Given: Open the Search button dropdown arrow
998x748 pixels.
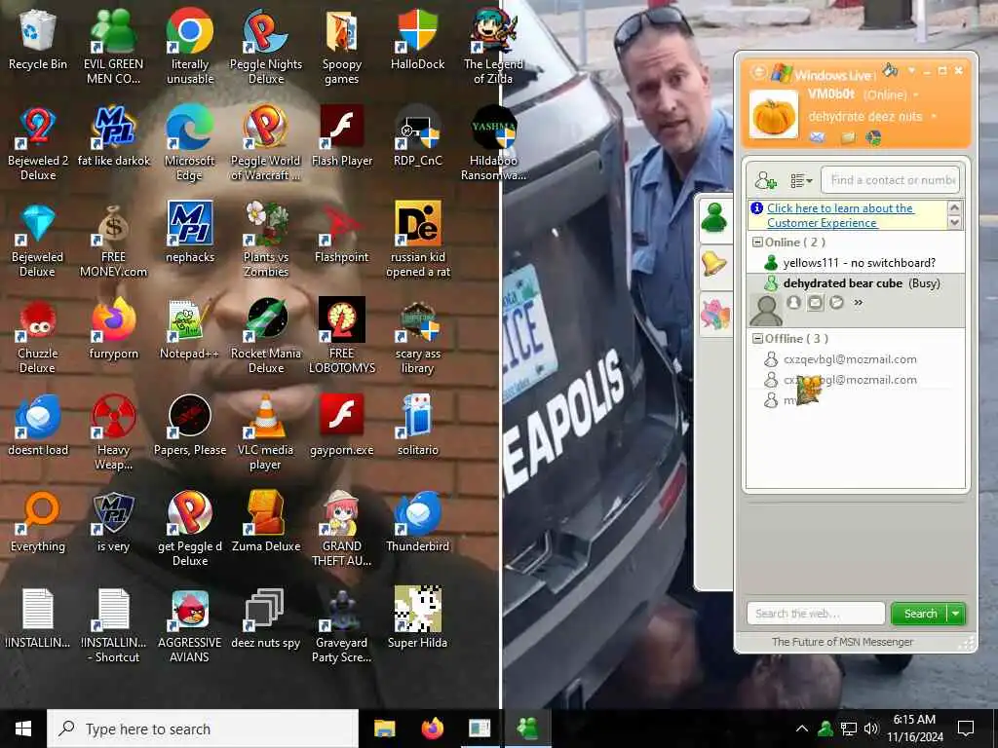Looking at the screenshot, I should point(956,614).
